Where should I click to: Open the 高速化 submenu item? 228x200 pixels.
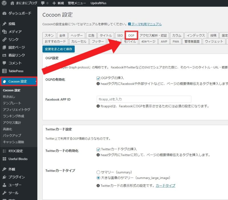coord(7,129)
